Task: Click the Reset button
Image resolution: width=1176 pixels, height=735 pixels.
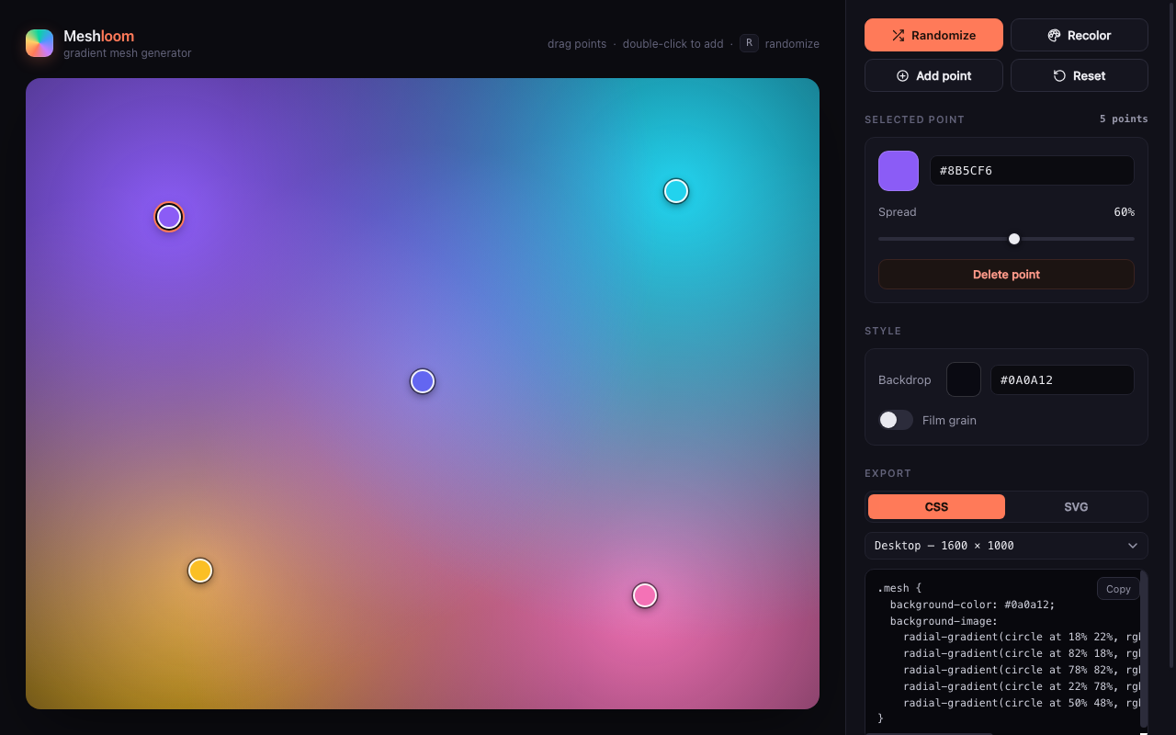Action: (x=1080, y=75)
